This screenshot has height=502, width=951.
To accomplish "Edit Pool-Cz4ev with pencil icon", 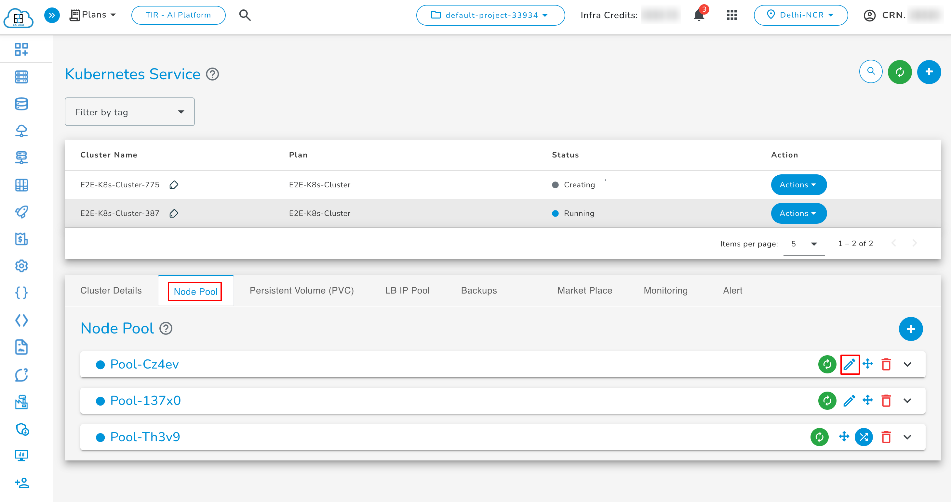I will (x=850, y=364).
